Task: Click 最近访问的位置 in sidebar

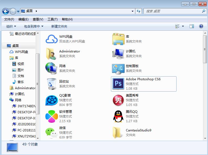Action: pyautogui.click(x=22, y=34)
